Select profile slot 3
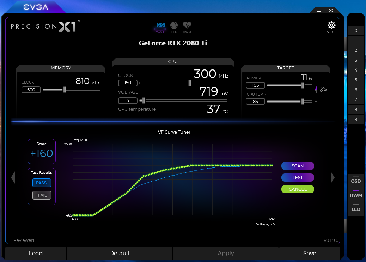Viewport: 366px width, 262px height. tap(356, 60)
